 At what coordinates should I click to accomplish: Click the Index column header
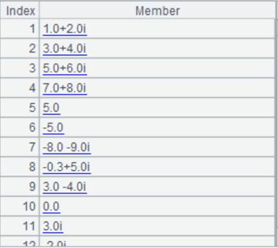pyautogui.click(x=20, y=10)
